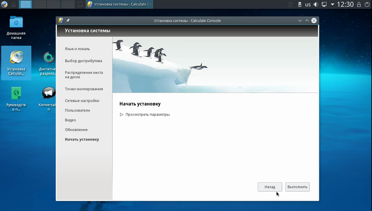Switch the us keyboard layout indicator

tap(308, 4)
